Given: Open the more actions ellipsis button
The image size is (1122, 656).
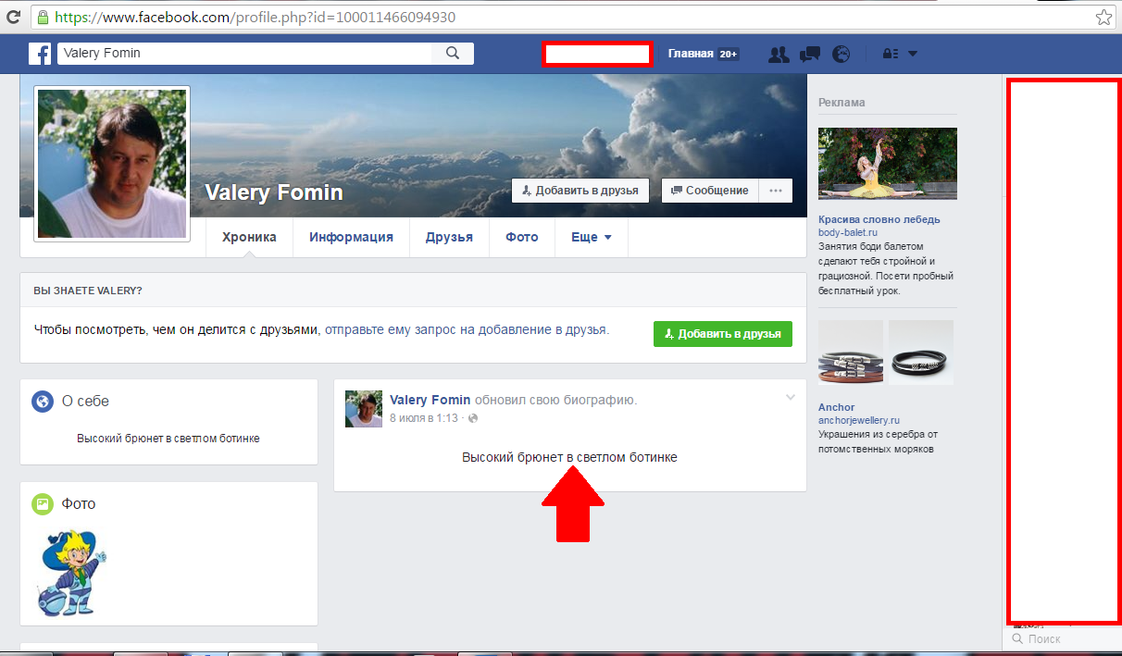Looking at the screenshot, I should [776, 191].
